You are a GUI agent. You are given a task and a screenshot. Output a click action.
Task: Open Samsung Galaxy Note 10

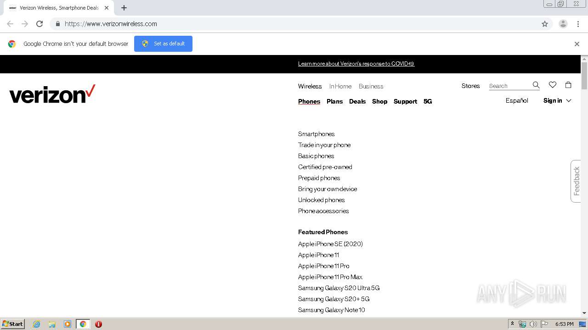332,310
